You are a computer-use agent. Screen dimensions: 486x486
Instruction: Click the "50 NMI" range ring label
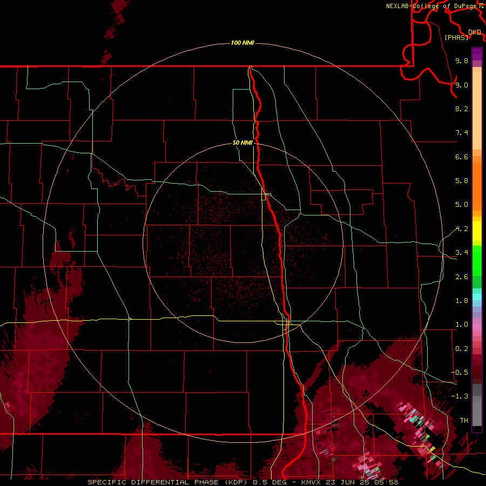242,143
